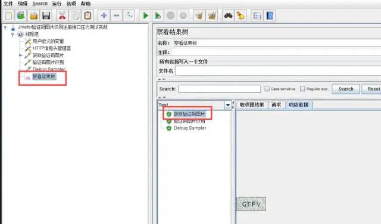Screen dimensions: 381x224
Task: Click the New test plan toolbar icon
Action: pos(8,15)
